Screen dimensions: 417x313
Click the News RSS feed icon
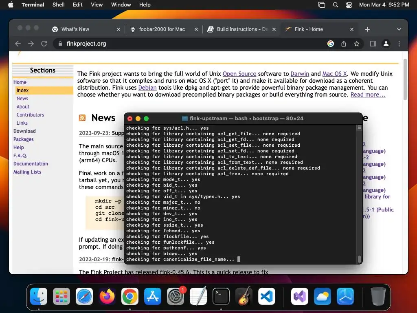click(x=82, y=118)
